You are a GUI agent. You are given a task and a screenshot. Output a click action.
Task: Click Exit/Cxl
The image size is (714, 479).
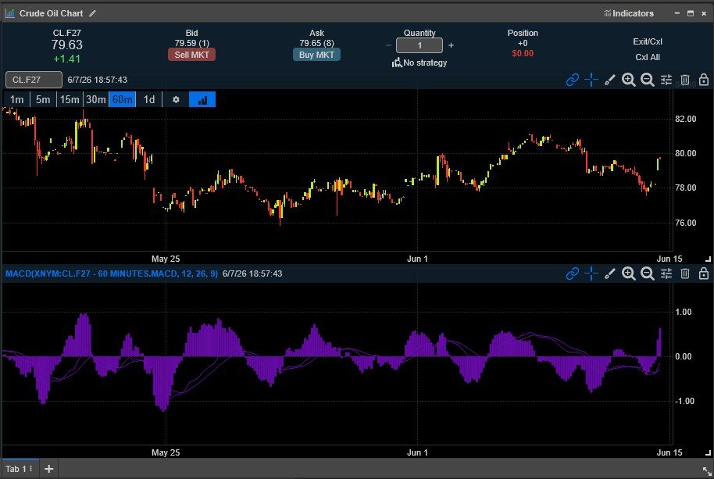click(x=648, y=41)
